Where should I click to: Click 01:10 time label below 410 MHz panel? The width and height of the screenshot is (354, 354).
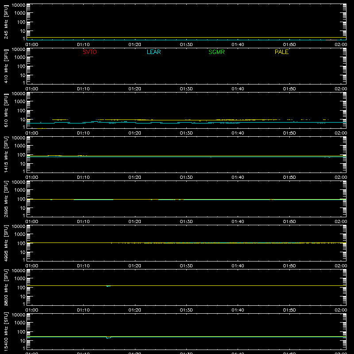(x=83, y=89)
